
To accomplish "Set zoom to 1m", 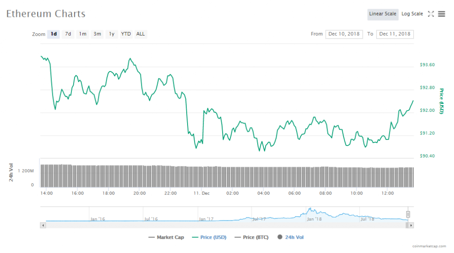I will (x=82, y=34).
